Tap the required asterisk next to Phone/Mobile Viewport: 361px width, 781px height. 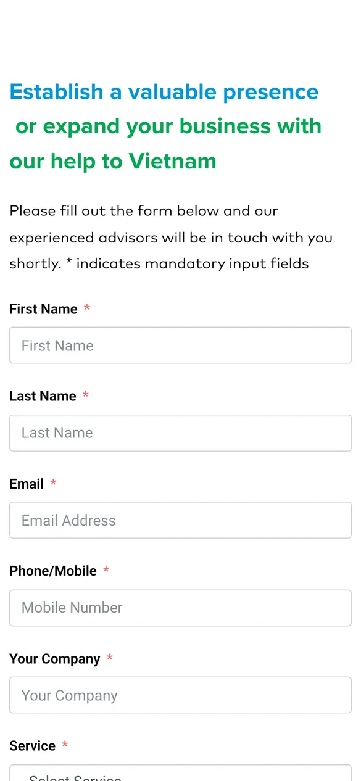[x=106, y=569]
